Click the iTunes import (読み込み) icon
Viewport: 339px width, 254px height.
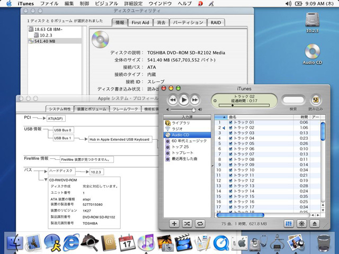316,100
